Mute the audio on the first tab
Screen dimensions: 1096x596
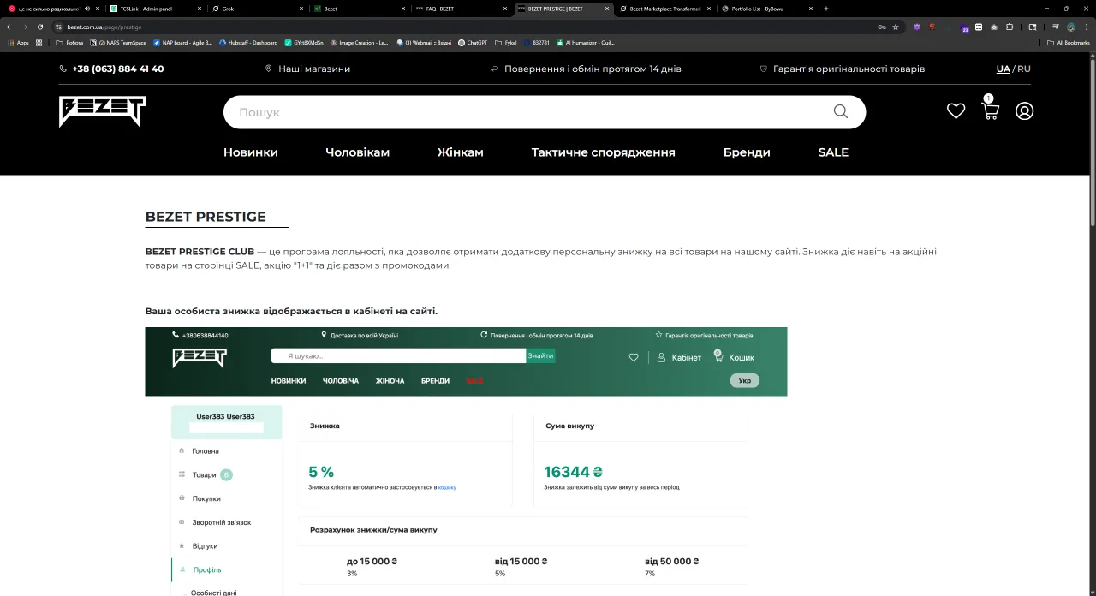(x=87, y=9)
